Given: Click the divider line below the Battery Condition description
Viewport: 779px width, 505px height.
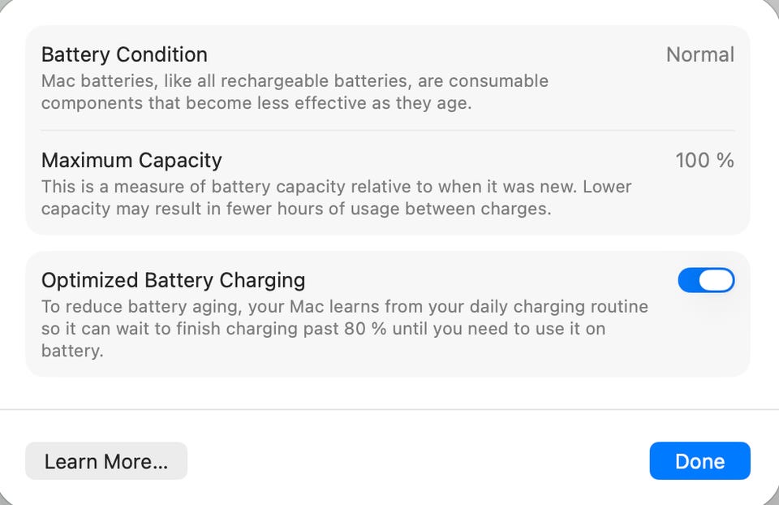Looking at the screenshot, I should [x=388, y=130].
